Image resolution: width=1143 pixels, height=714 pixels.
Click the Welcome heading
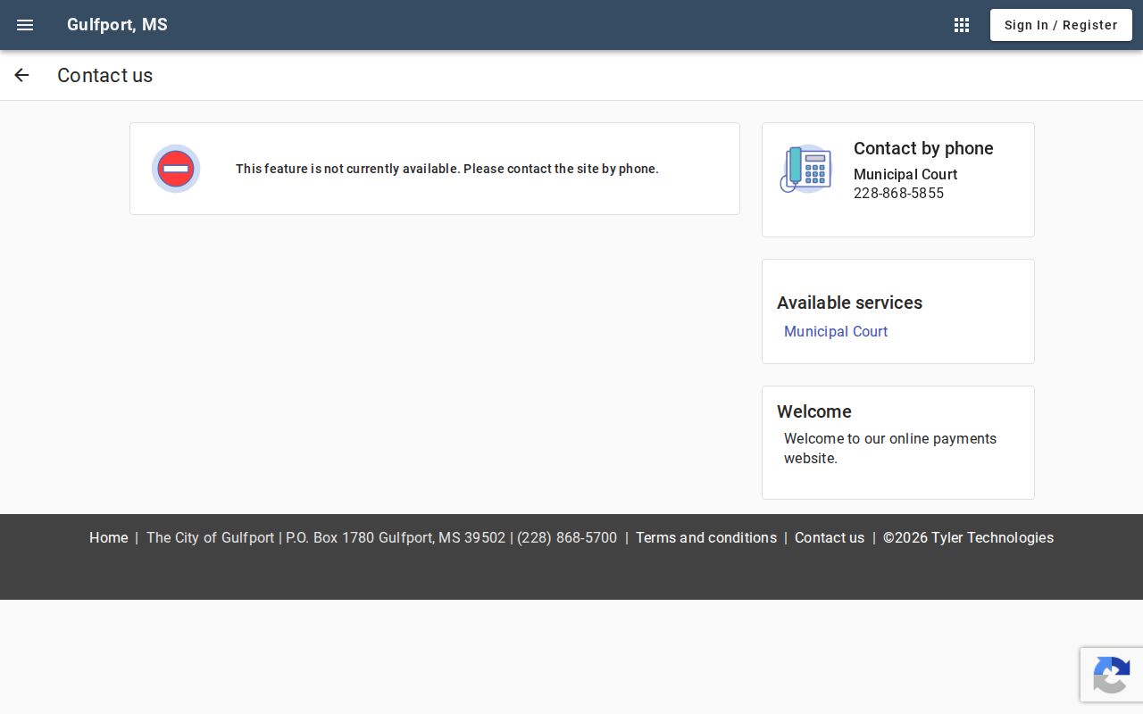(x=814, y=411)
